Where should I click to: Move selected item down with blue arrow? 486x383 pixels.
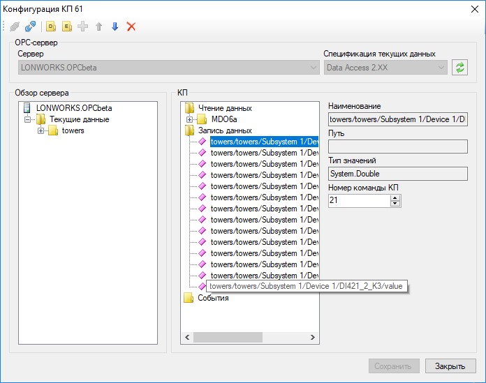click(115, 27)
